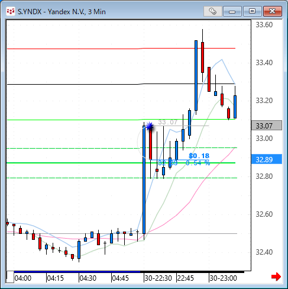Click the highest blue candle near 33.50
The image size is (288, 289).
click(196, 75)
